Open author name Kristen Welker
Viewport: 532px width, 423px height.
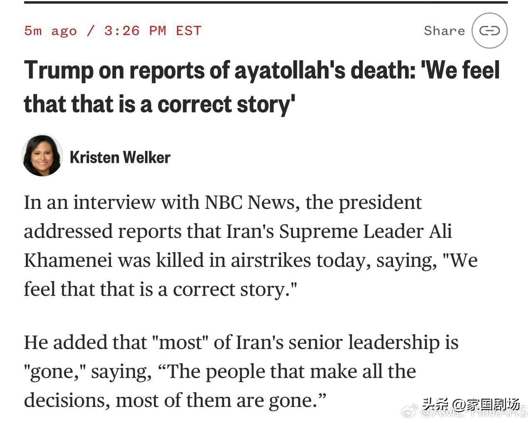point(120,157)
